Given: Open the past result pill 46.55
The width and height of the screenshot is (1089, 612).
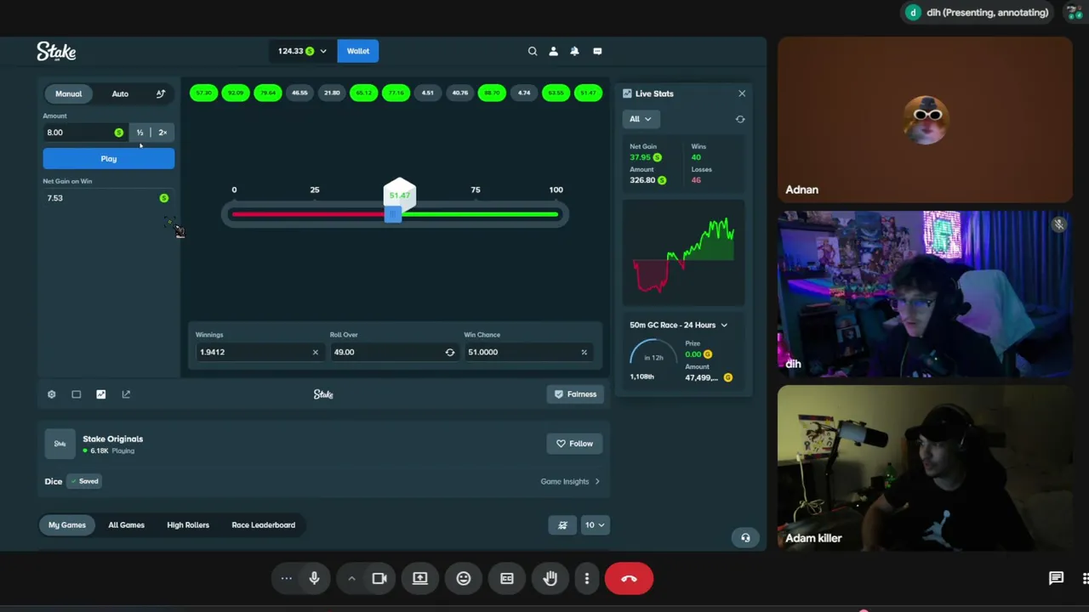Looking at the screenshot, I should (x=299, y=93).
